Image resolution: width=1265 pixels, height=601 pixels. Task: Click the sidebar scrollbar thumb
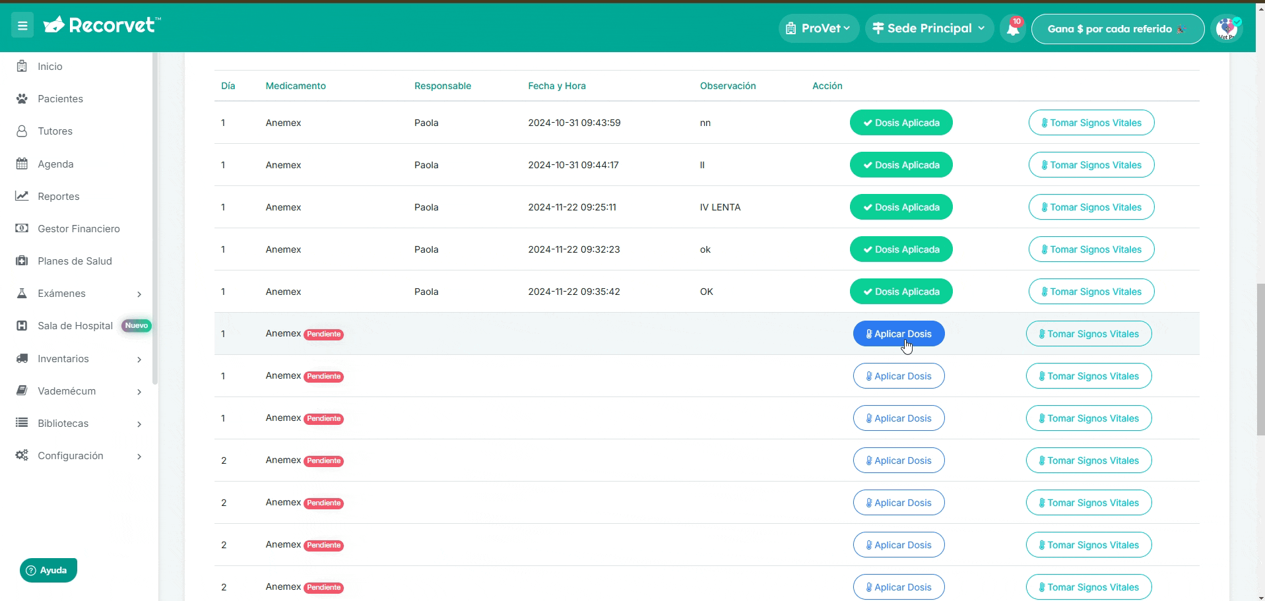155,218
